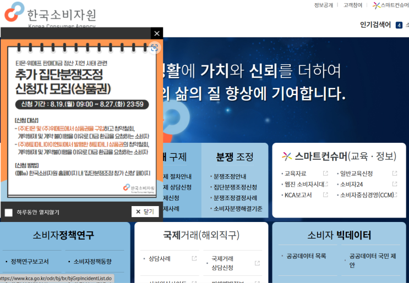Click the 스마트컨슈머 star icon in header
Image resolution: width=409 pixels, height=283 pixels.
376,5
